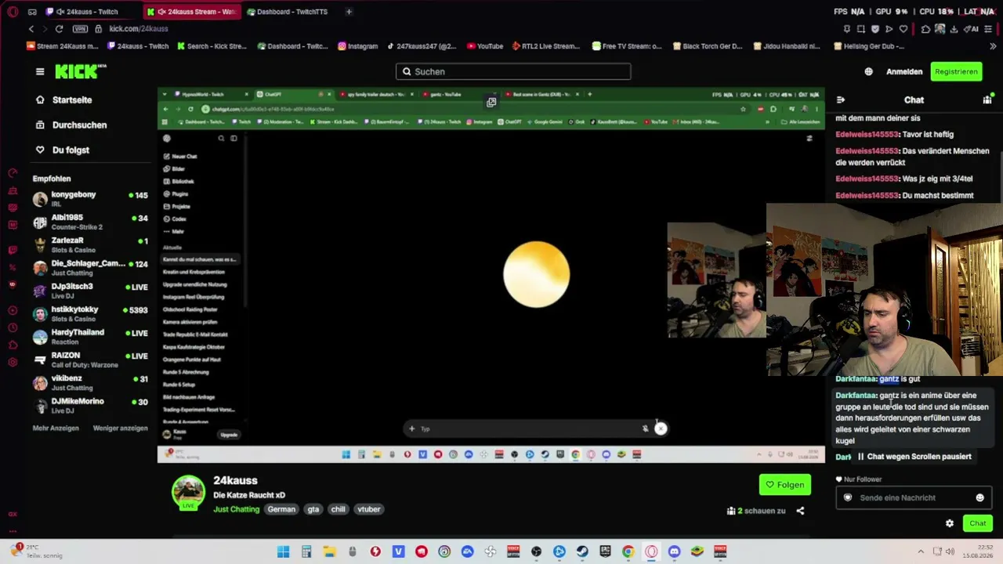This screenshot has width=1003, height=564.
Task: Click the Just Chatting category link
Action: click(x=236, y=509)
